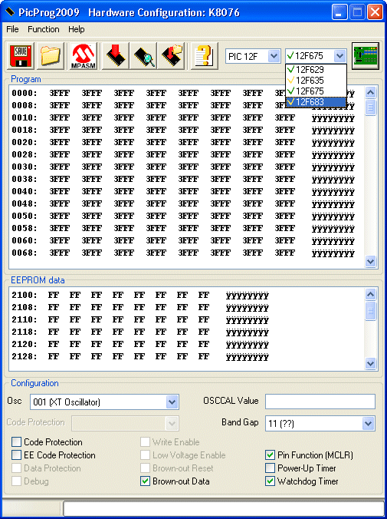387x519 pixels.
Task: Uncheck the Brown-out Data checkbox
Action: coord(145,481)
